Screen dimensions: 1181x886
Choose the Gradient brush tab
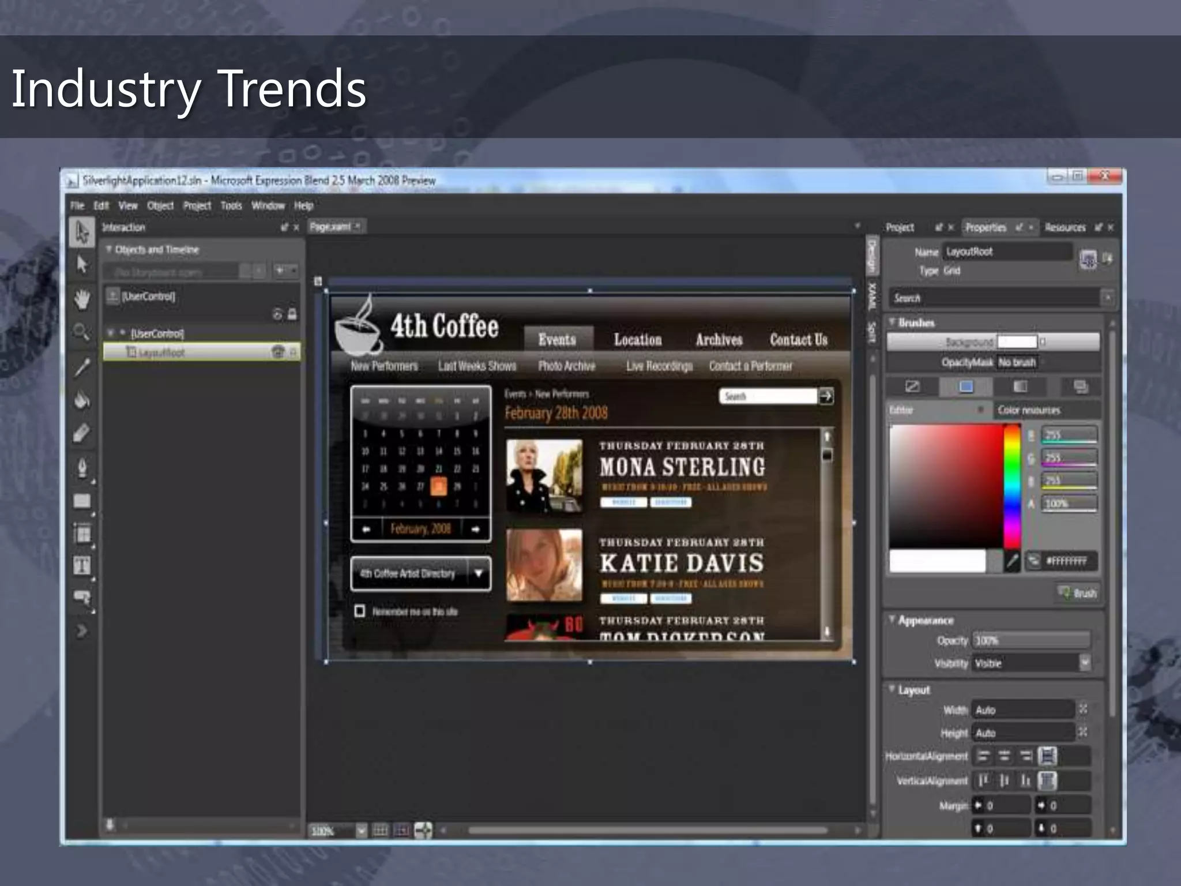(x=1020, y=386)
